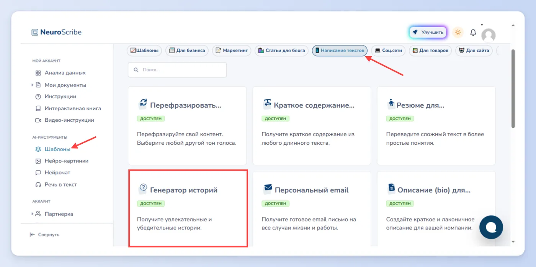The height and width of the screenshot is (267, 536).
Task: Click the notification bell icon
Action: pyautogui.click(x=473, y=33)
